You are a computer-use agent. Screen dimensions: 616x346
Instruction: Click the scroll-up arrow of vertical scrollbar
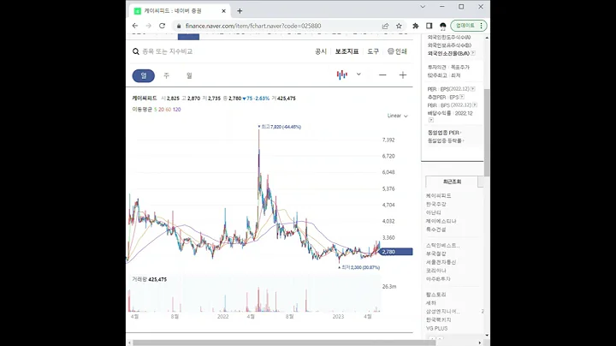[x=487, y=38]
